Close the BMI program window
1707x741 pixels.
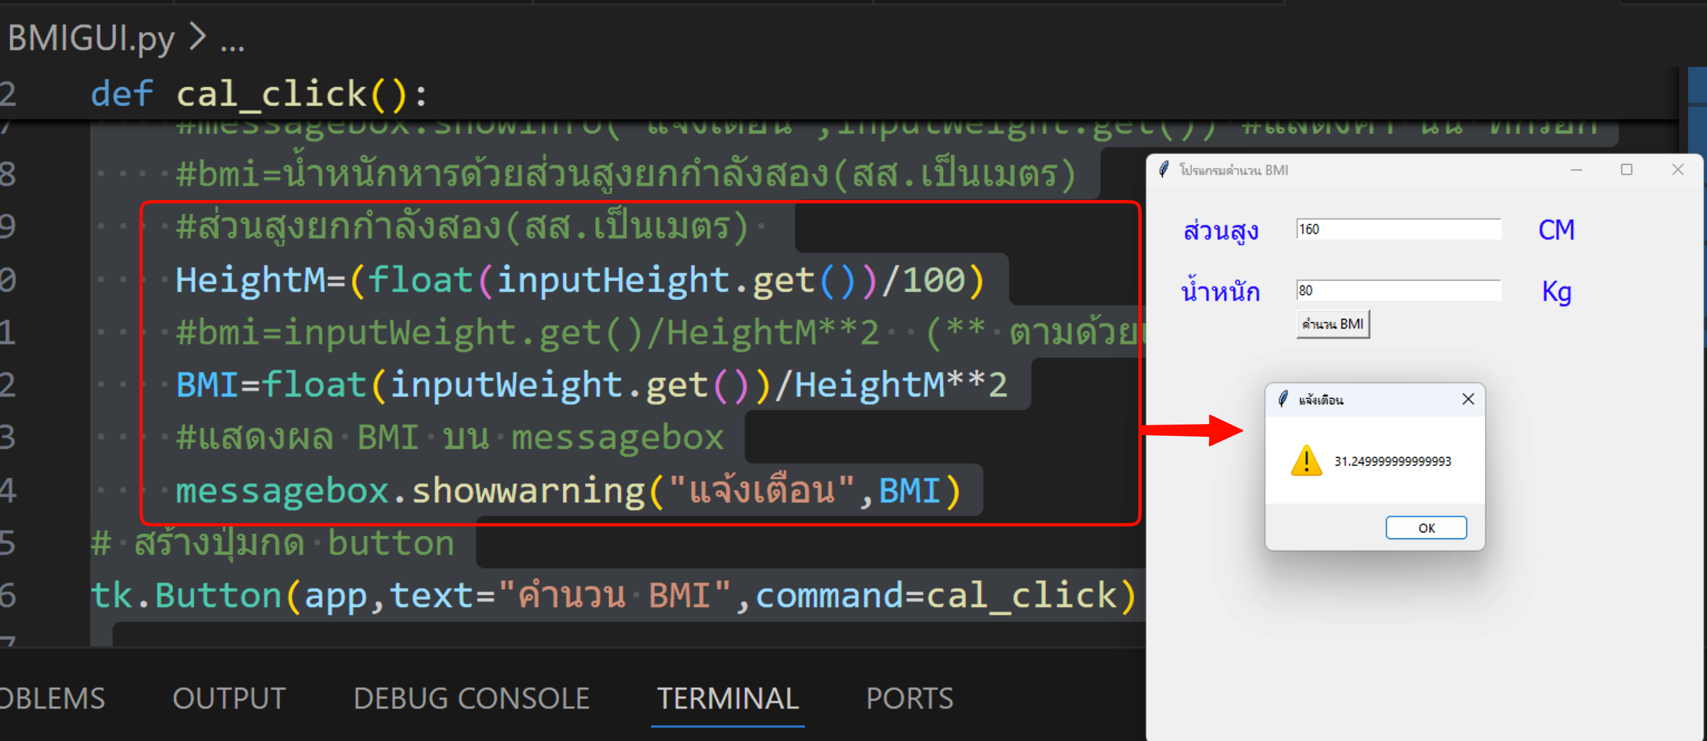1677,169
